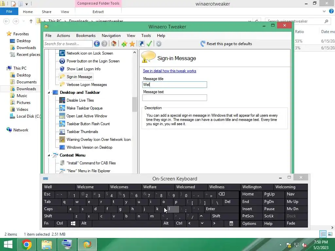
Task: Open Show Last Logon Info tweak
Action: [x=83, y=69]
